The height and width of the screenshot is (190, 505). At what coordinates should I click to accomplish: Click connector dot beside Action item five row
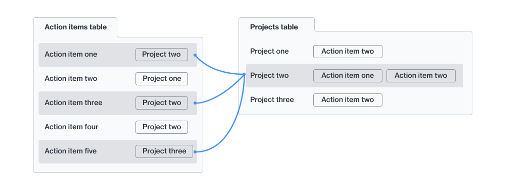(x=195, y=152)
